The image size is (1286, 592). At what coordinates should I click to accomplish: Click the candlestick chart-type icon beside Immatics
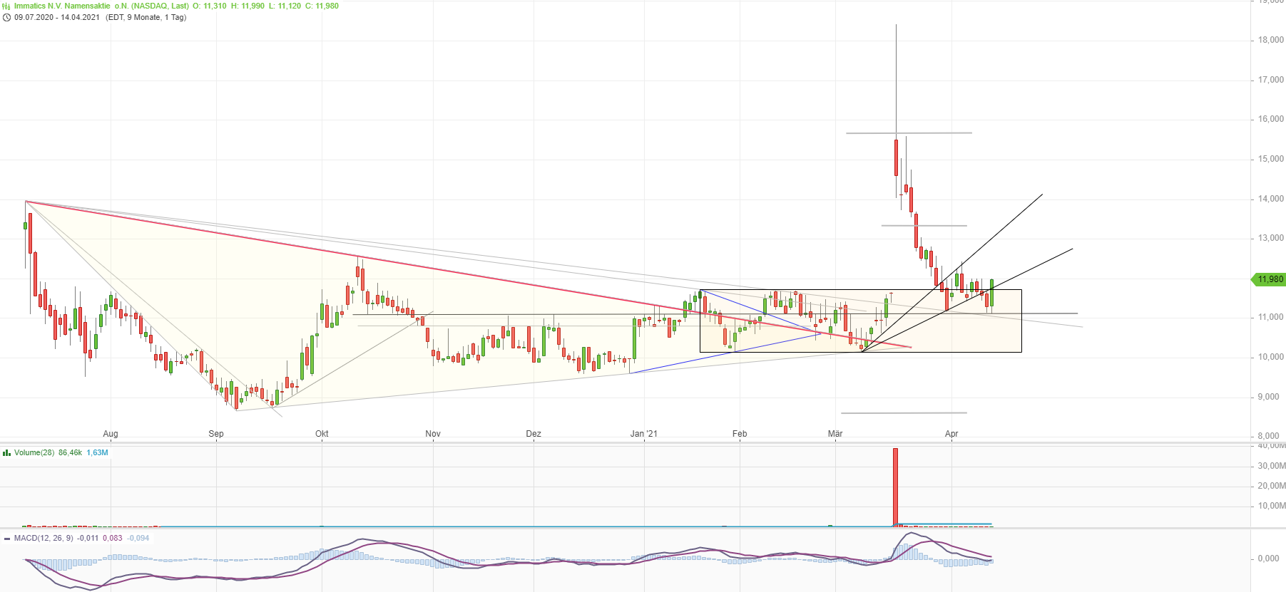click(6, 6)
